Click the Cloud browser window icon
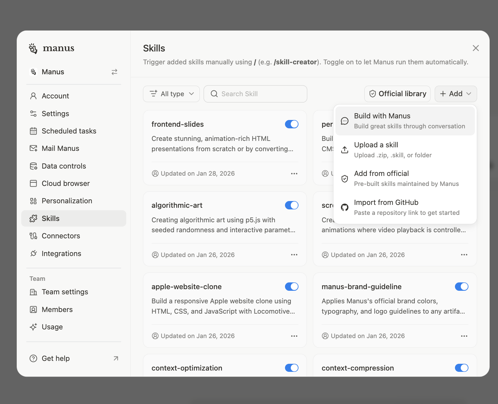Viewport: 498px width, 404px height. tap(33, 183)
